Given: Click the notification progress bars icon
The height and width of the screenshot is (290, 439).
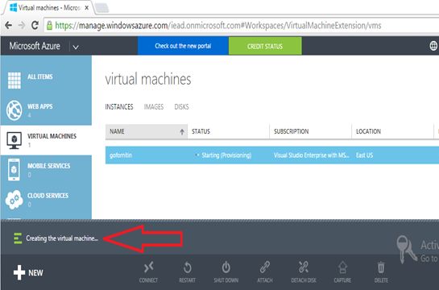Looking at the screenshot, I should pos(18,238).
